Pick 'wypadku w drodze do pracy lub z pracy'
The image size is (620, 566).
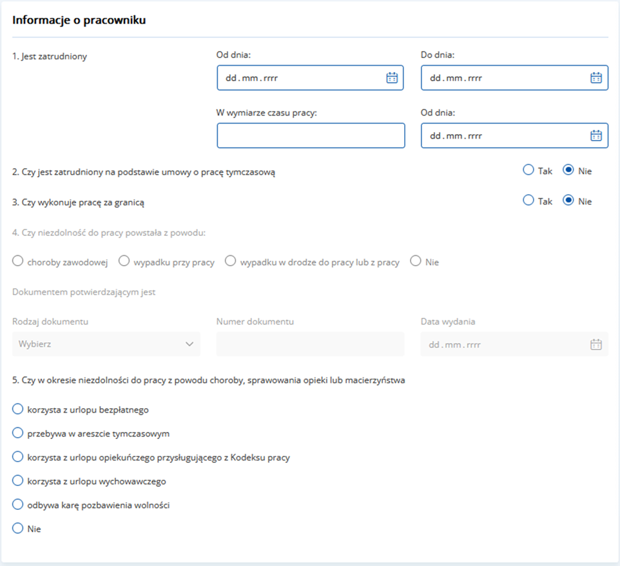pyautogui.click(x=230, y=261)
